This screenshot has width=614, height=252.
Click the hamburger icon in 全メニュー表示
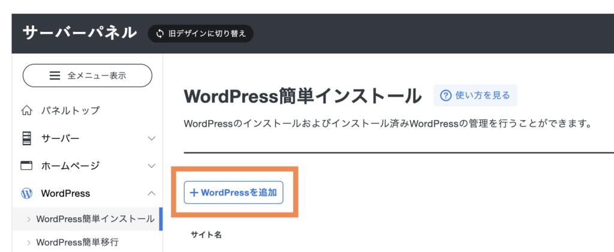click(55, 76)
